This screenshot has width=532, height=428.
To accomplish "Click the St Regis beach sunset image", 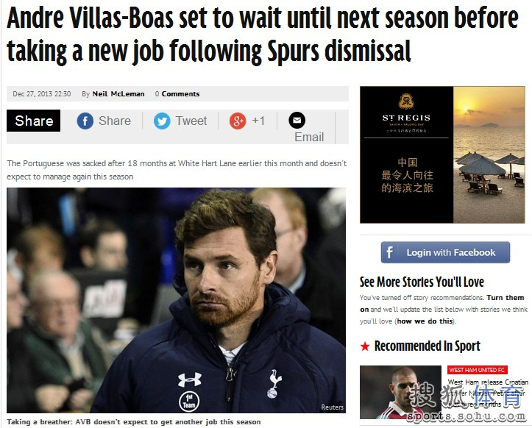I will point(489,155).
